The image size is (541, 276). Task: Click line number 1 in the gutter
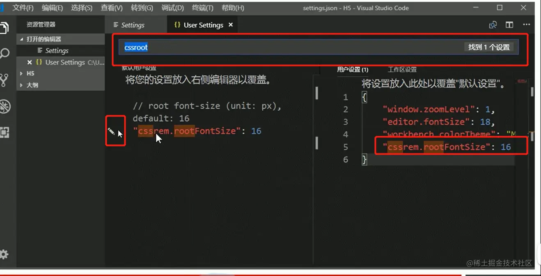pos(345,97)
